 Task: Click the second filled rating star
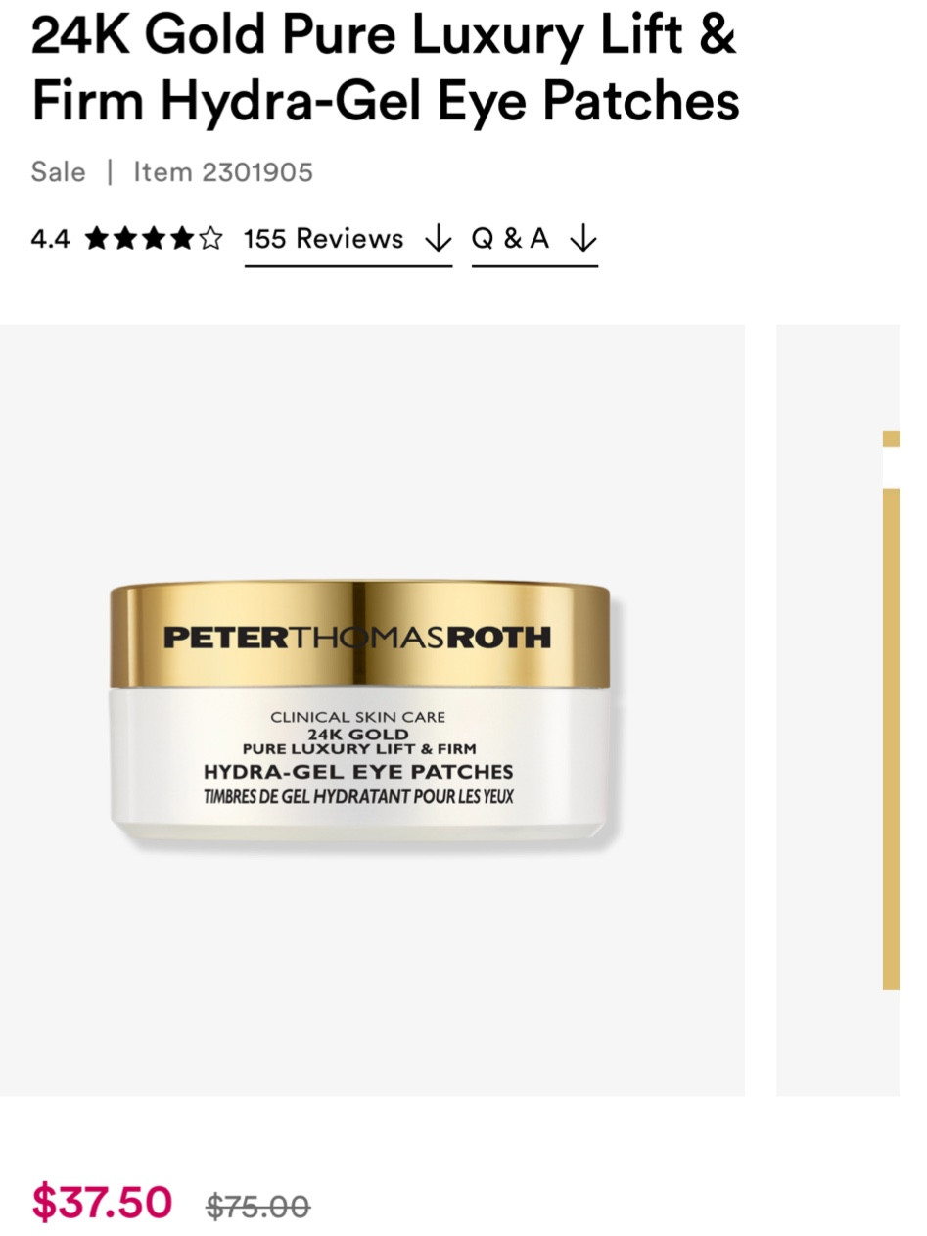click(125, 238)
